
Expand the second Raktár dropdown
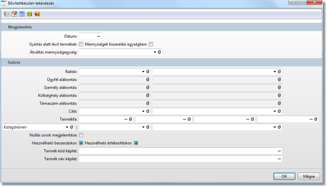[275, 72]
